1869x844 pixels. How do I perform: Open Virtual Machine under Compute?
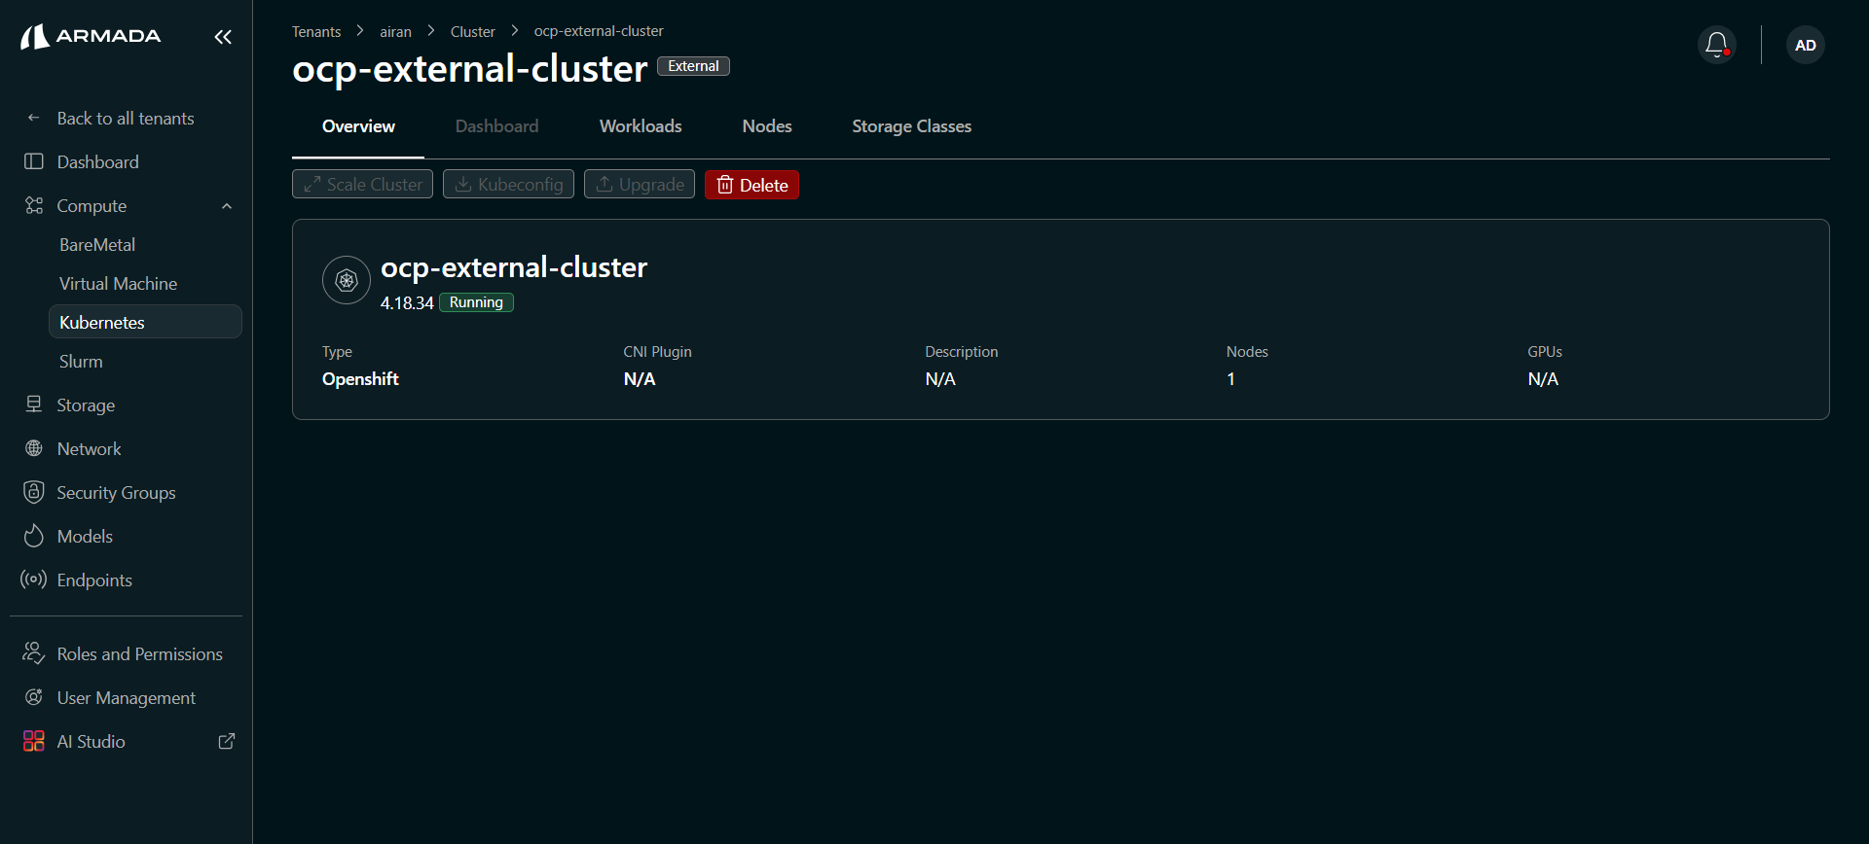click(x=118, y=284)
